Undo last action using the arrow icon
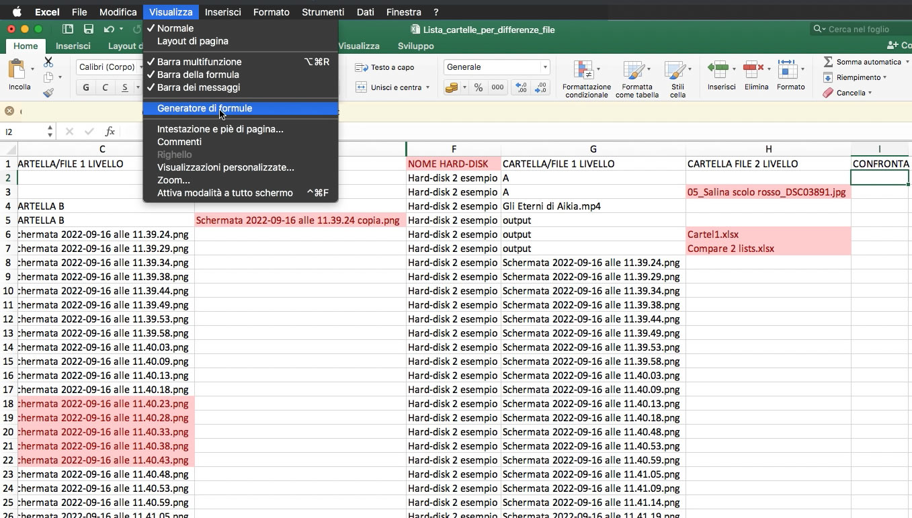 [108, 29]
